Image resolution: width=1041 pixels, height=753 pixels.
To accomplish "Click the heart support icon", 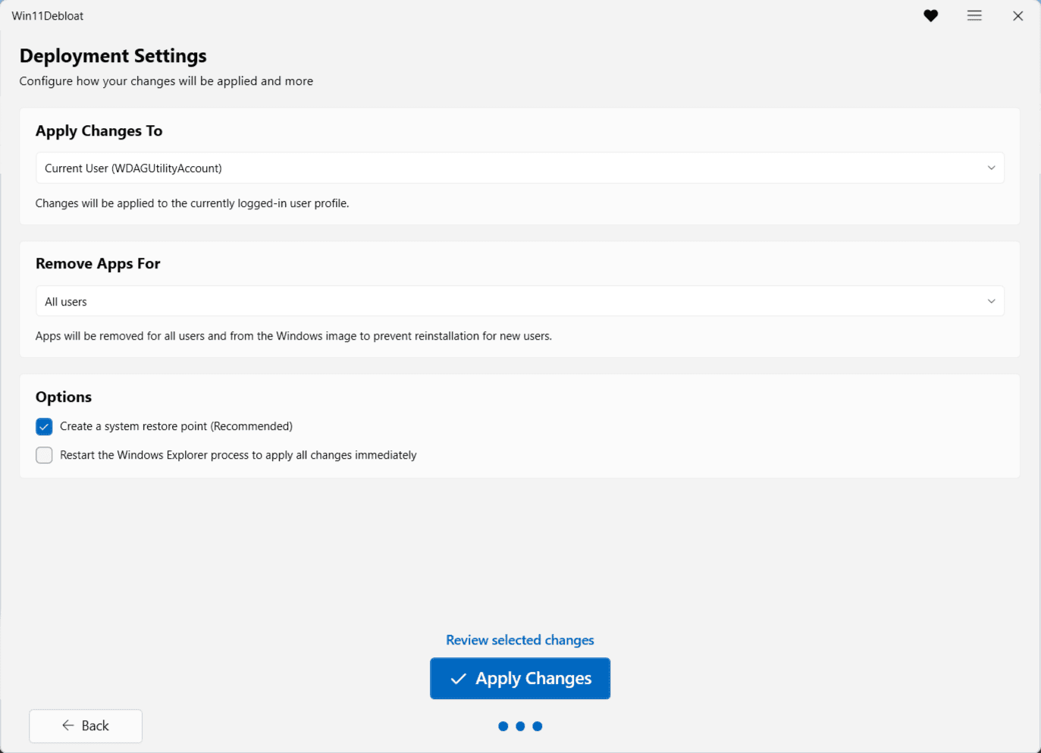I will (x=931, y=16).
